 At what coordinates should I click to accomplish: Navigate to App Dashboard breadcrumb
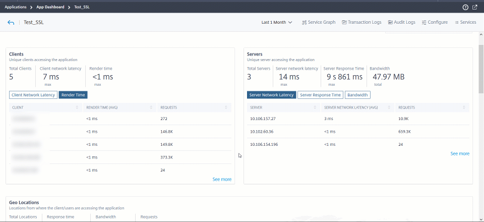click(50, 7)
